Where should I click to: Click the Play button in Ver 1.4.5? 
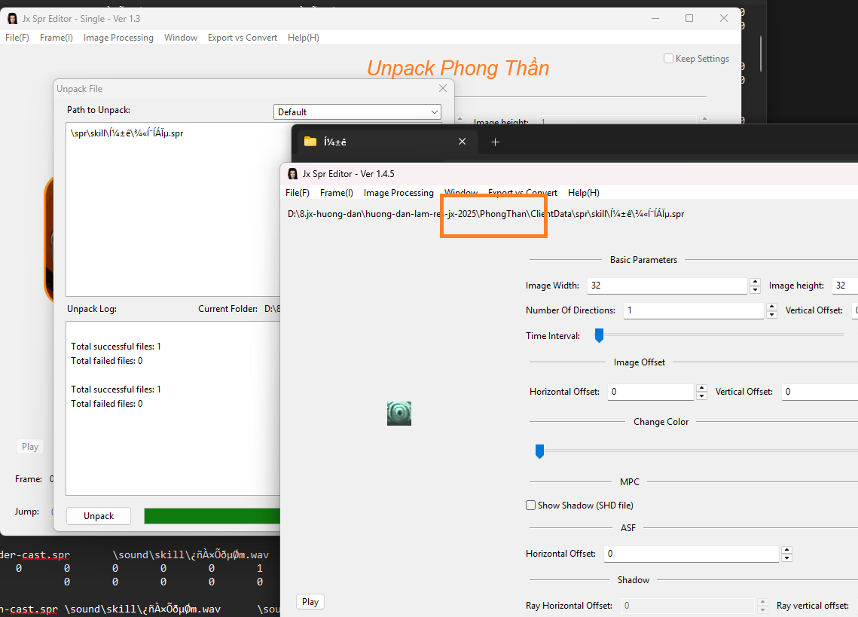[310, 601]
